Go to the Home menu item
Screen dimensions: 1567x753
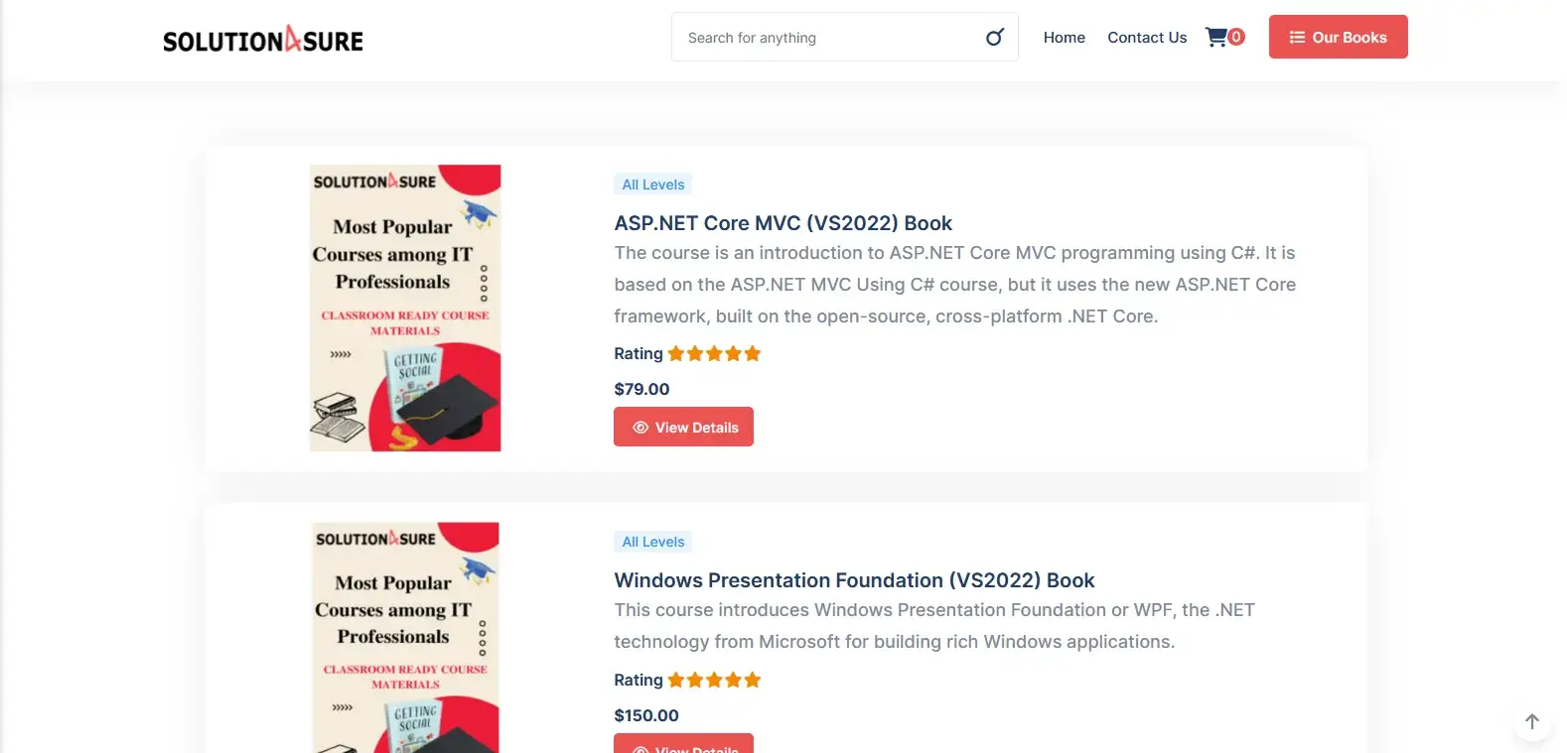point(1064,38)
